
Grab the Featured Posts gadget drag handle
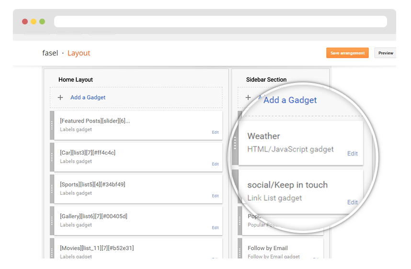[x=52, y=125]
